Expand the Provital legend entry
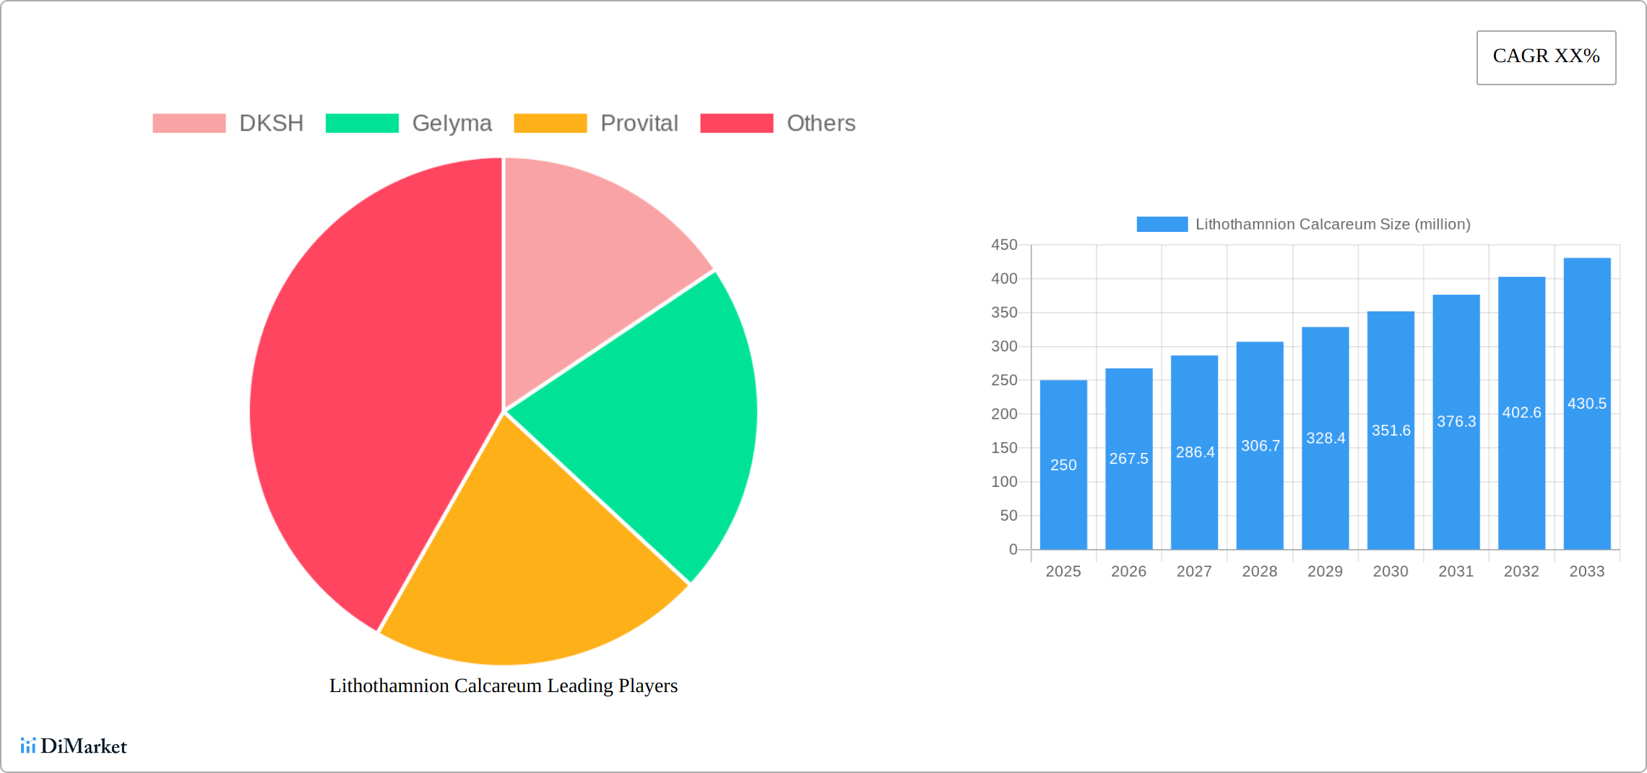Viewport: 1647px width, 773px height. pyautogui.click(x=595, y=123)
